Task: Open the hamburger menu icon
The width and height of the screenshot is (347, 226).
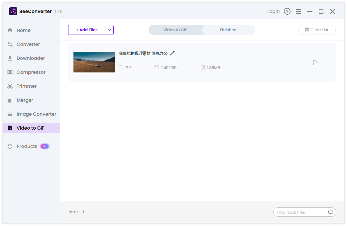Action: pos(298,11)
